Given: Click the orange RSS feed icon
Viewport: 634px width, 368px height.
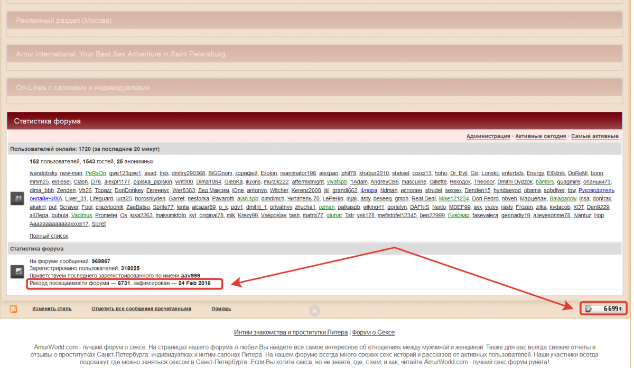Looking at the screenshot, I should [13, 309].
